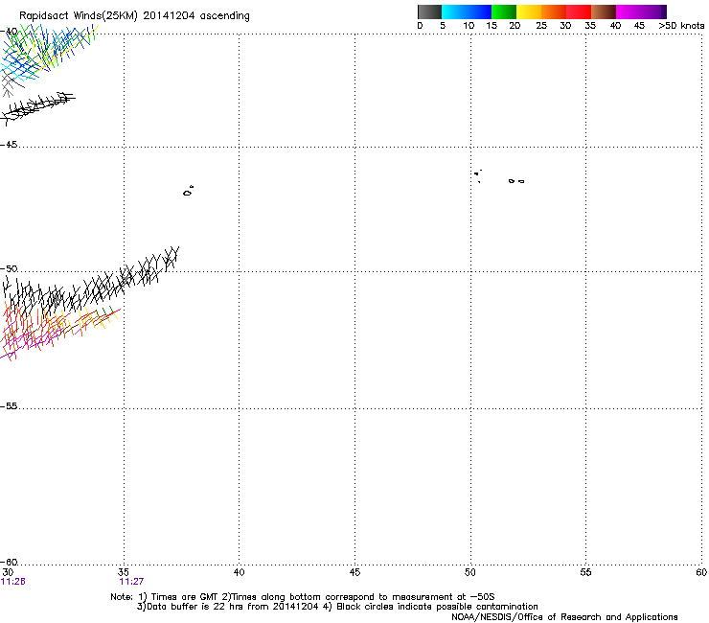Click the '-45' latitude axis label
The image size is (709, 623).
[9, 145]
